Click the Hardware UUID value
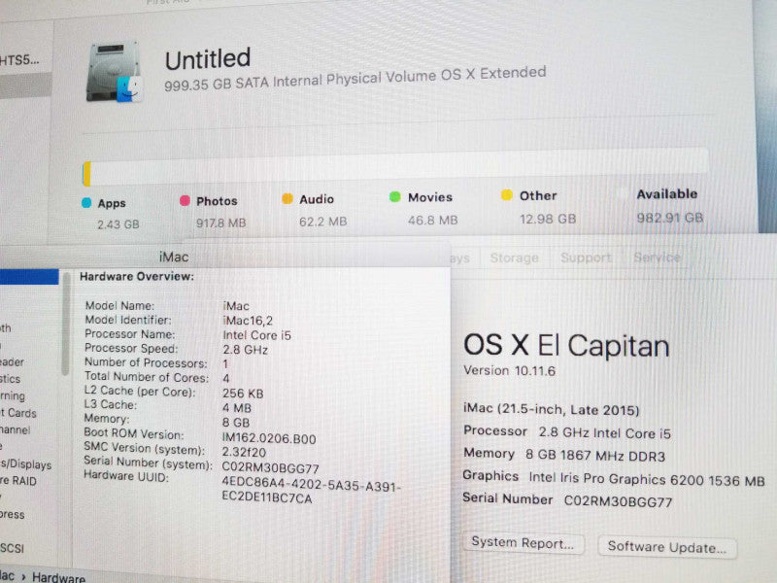Screen dimensions: 777x583 pos(311,491)
